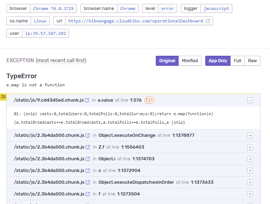Switch stack trace to Minified
This screenshot has height=204, width=270.
coord(190,61)
